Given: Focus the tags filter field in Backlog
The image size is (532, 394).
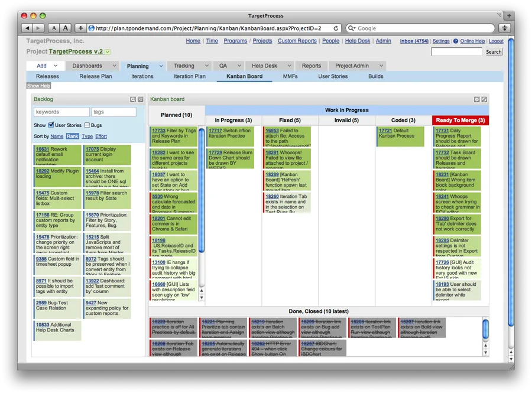Looking at the screenshot, I should click(x=113, y=112).
